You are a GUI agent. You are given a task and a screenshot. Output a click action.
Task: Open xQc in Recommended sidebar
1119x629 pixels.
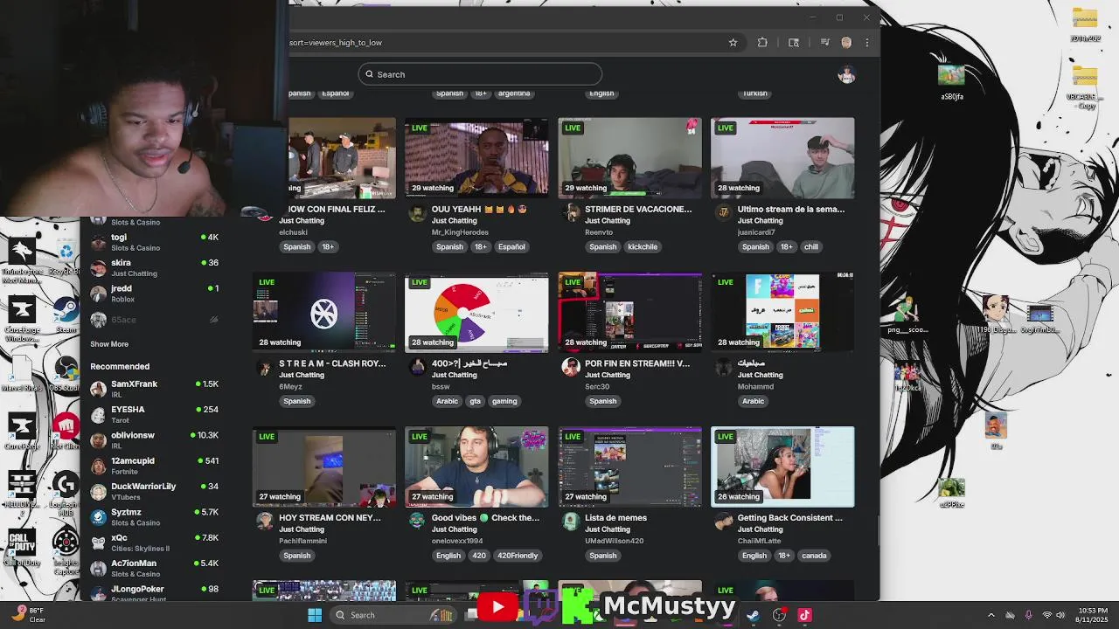pyautogui.click(x=154, y=543)
